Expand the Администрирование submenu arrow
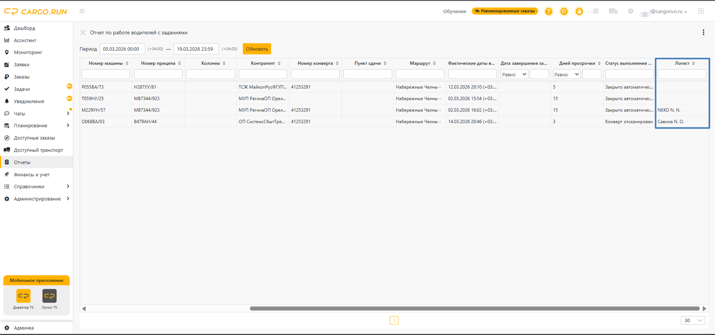The image size is (715, 335). pyautogui.click(x=68, y=199)
